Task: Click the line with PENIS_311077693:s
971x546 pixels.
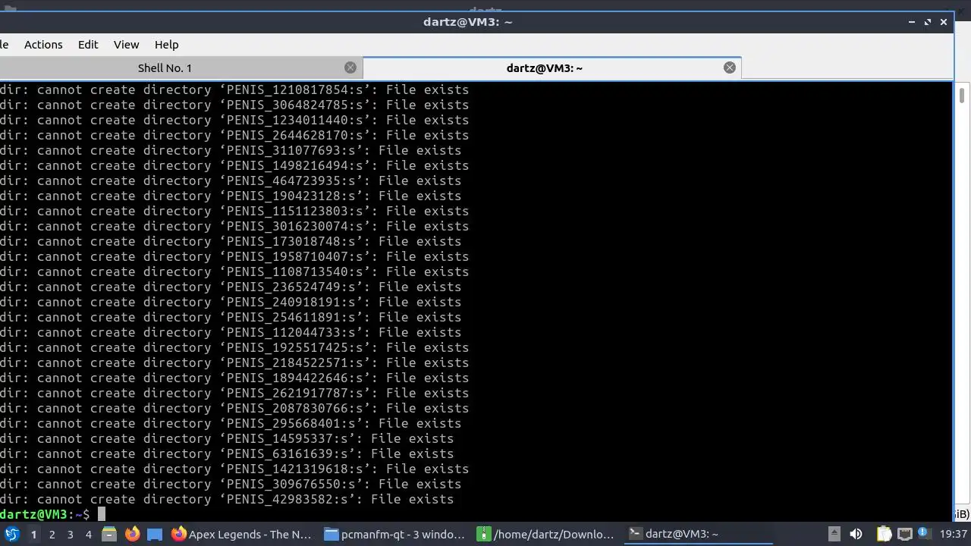Action: click(x=231, y=150)
